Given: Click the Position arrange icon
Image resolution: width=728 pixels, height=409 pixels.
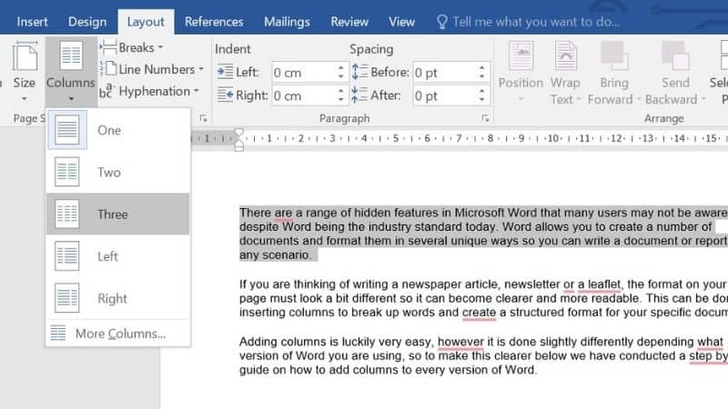Looking at the screenshot, I should coord(521,59).
